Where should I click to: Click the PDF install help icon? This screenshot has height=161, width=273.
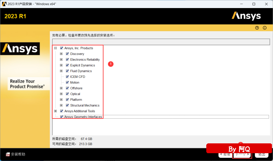[x=8, y=154]
